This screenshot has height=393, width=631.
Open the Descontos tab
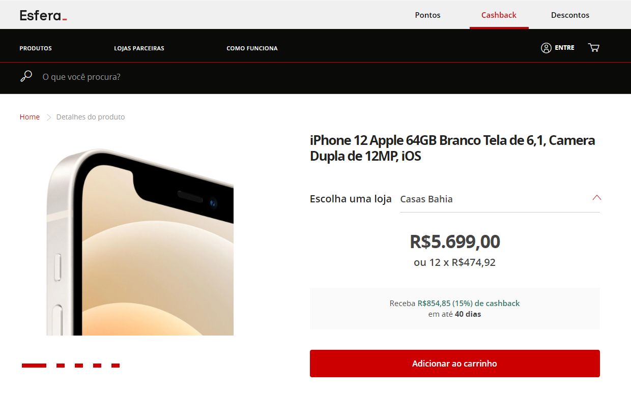(570, 15)
